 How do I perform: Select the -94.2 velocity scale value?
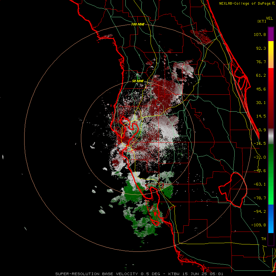(x=260, y=212)
